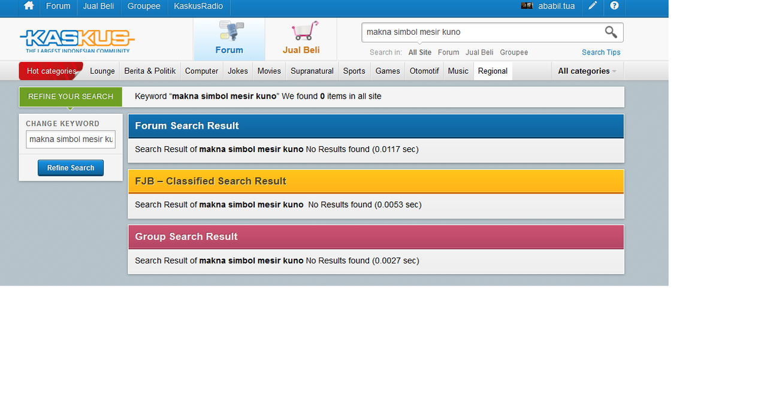Click the magnifying glass search icon
767x409 pixels.
click(611, 32)
